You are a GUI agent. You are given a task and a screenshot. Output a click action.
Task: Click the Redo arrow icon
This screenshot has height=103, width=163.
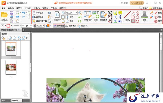point(24,17)
